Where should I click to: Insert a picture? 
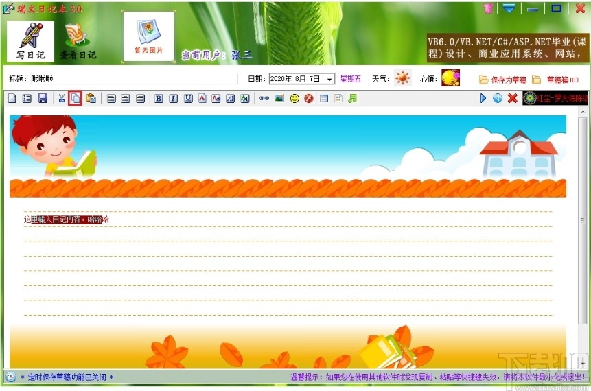(x=279, y=99)
